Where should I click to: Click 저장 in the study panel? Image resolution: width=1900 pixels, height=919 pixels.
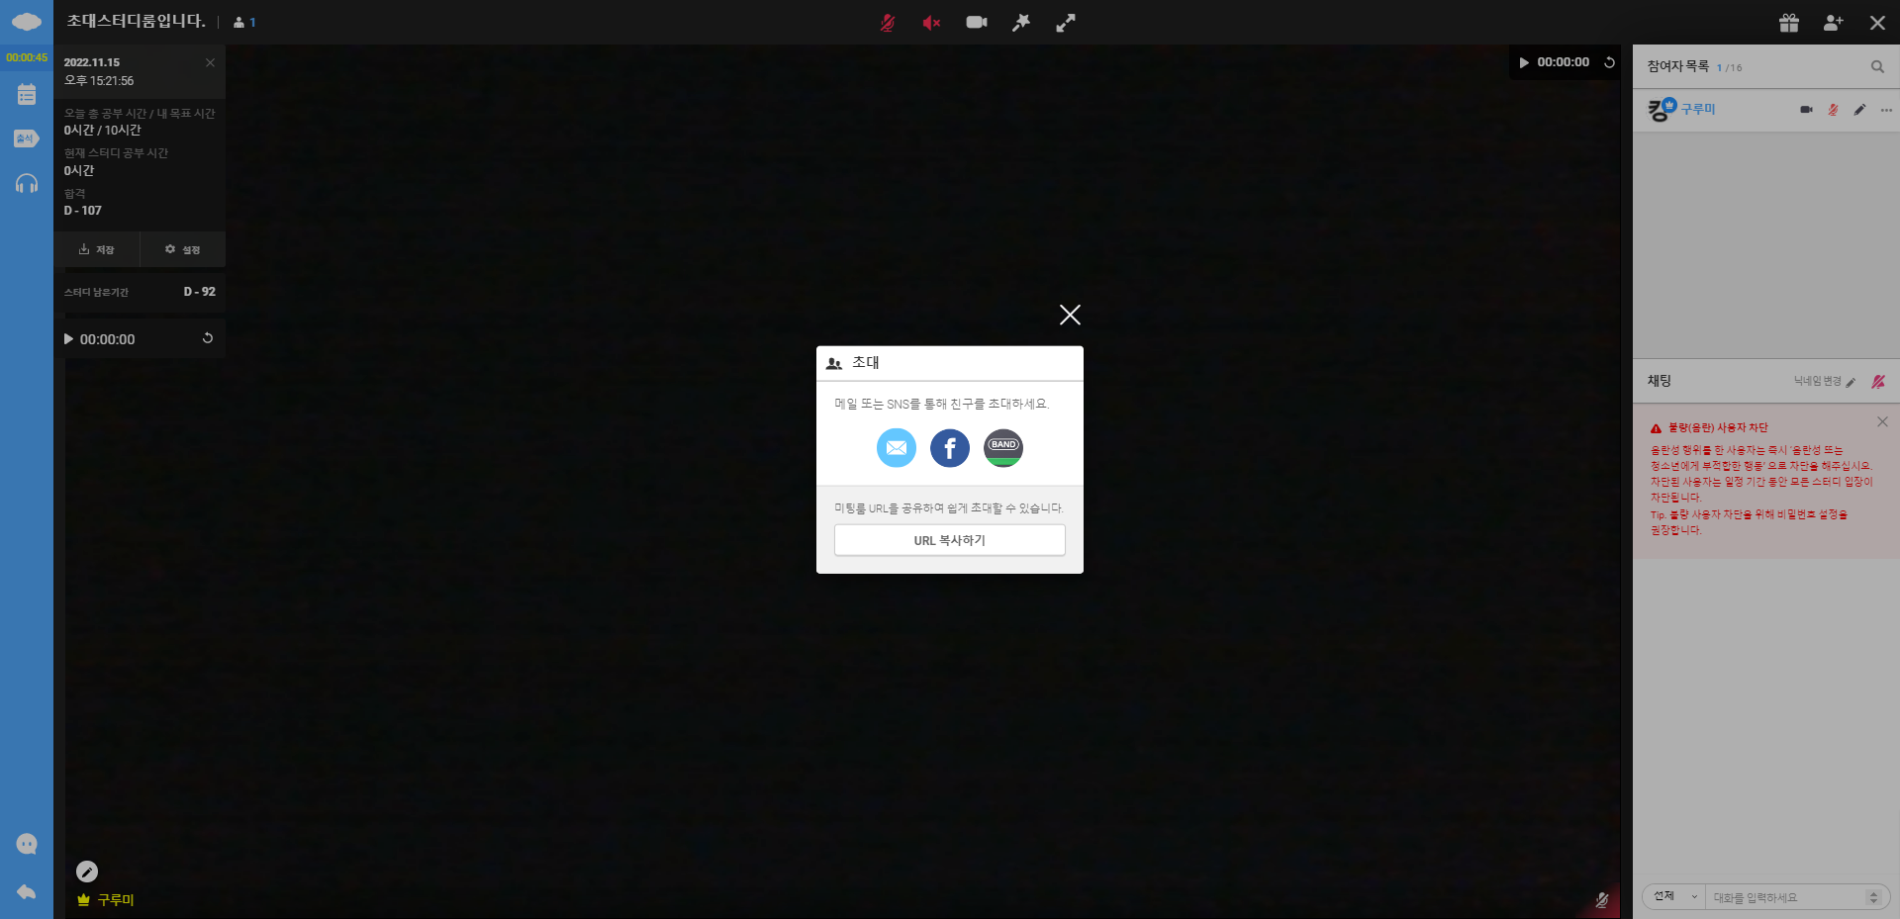[x=97, y=250]
